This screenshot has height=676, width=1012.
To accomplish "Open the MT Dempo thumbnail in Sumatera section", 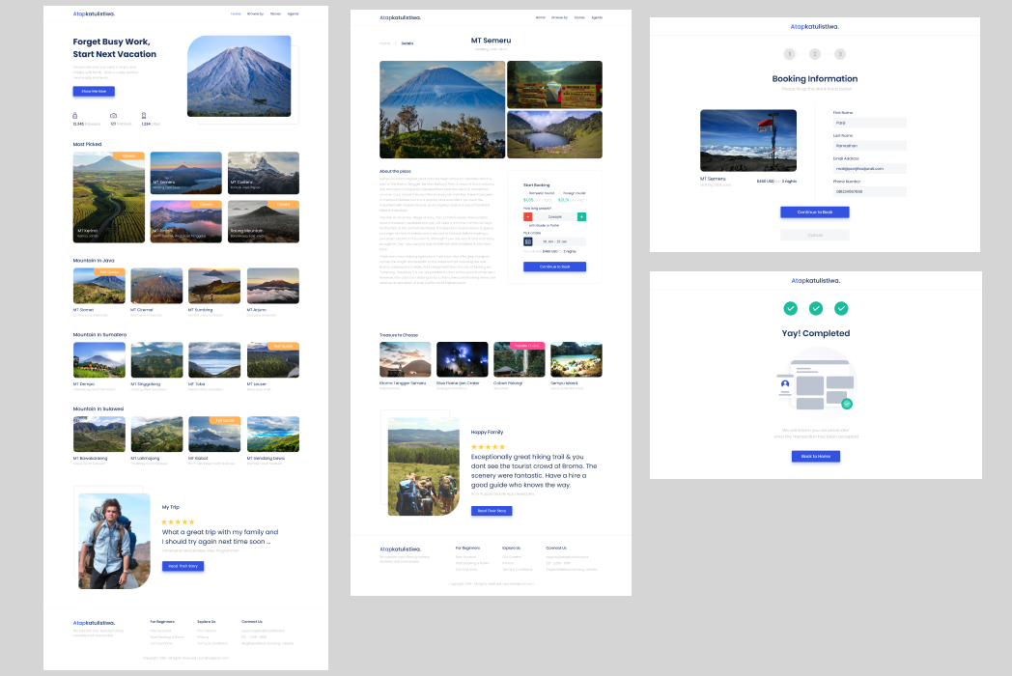I will [x=99, y=359].
